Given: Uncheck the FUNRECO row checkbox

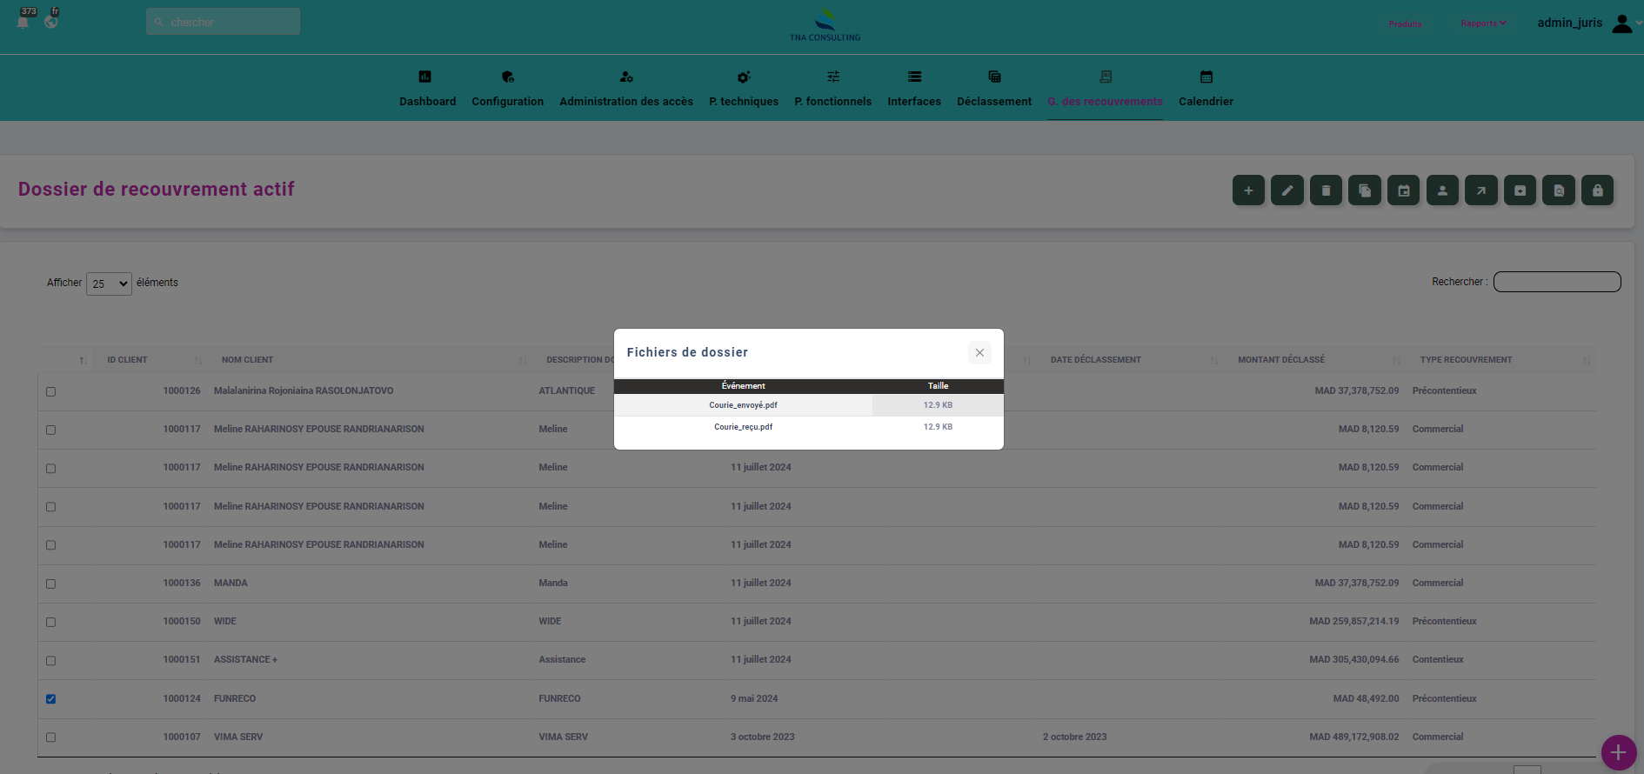Looking at the screenshot, I should click(x=50, y=698).
